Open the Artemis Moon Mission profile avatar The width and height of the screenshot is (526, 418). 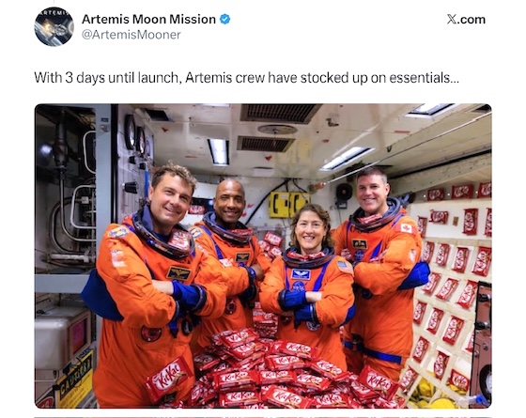tap(54, 26)
